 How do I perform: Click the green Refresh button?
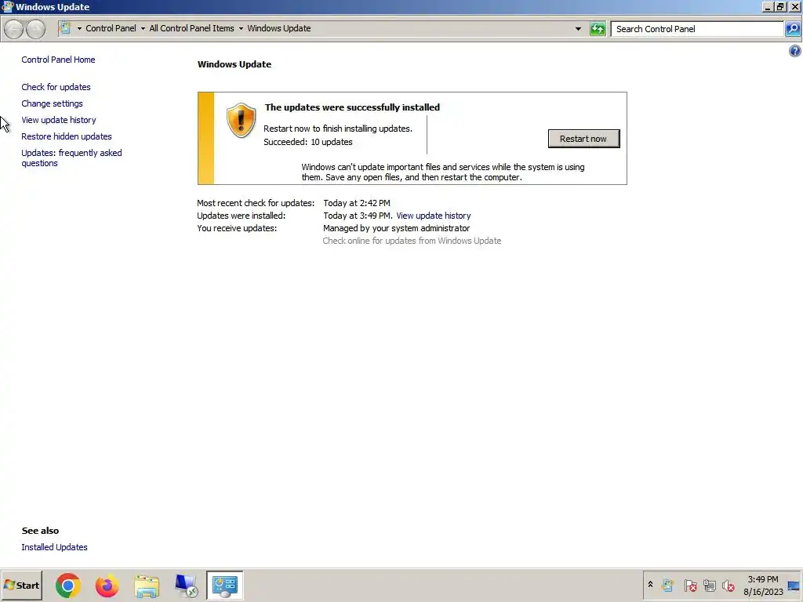[x=597, y=29]
